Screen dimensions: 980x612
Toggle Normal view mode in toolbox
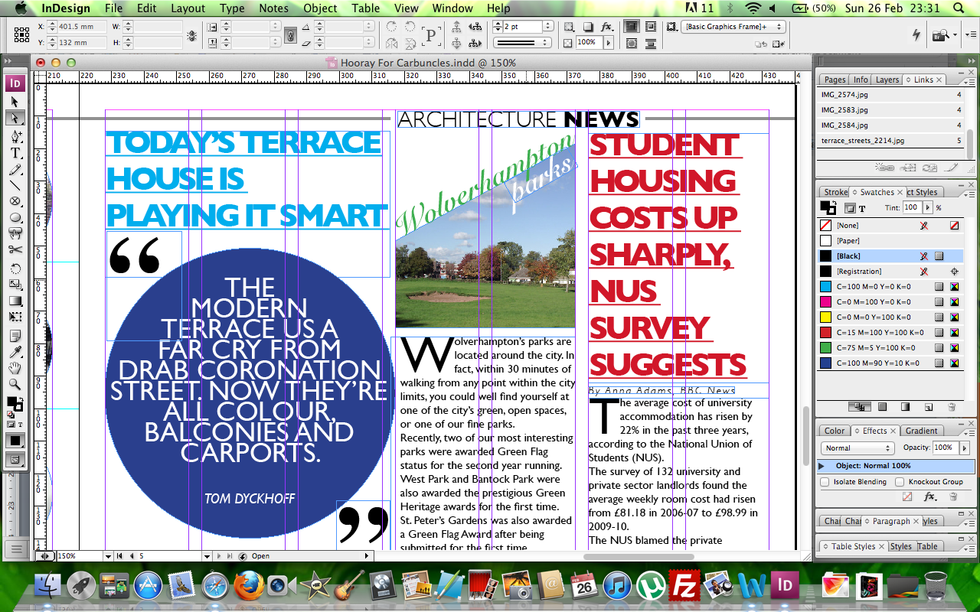[15, 460]
